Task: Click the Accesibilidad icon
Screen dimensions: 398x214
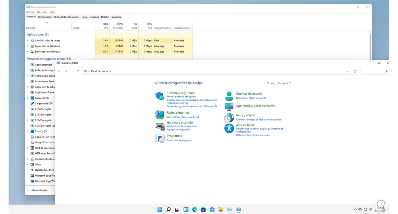Action: point(229,128)
